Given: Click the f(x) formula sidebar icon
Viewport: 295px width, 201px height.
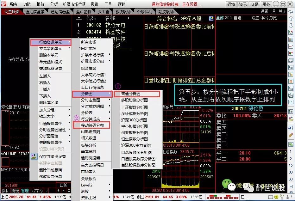Looking at the screenshot, I should (x=291, y=95).
